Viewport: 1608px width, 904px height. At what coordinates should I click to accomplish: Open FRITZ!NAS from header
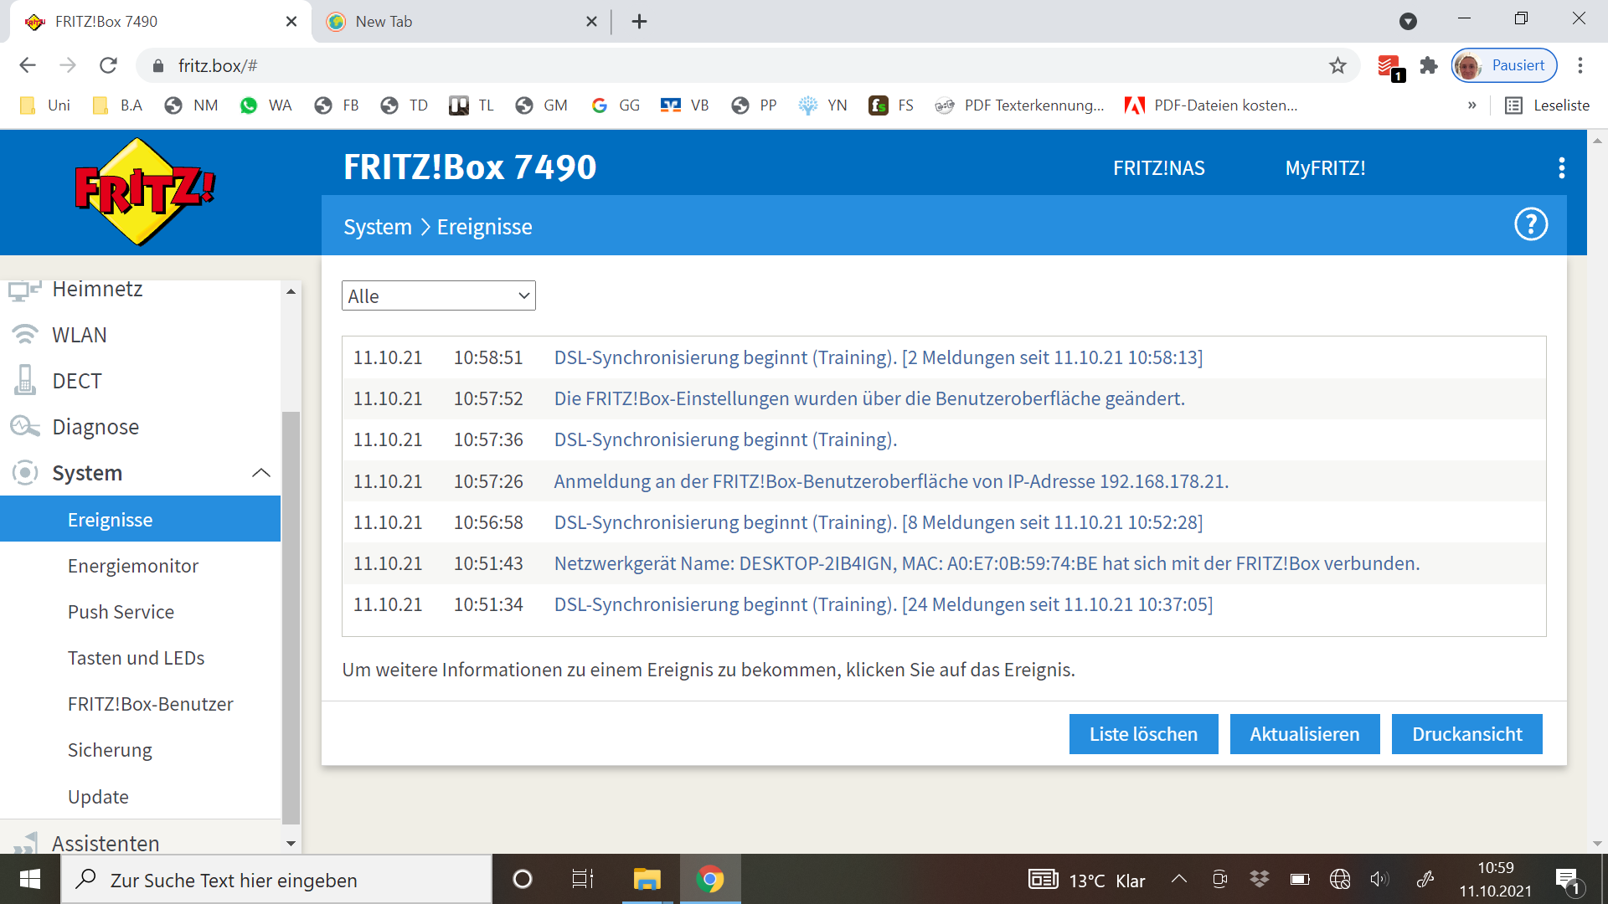pyautogui.click(x=1158, y=168)
